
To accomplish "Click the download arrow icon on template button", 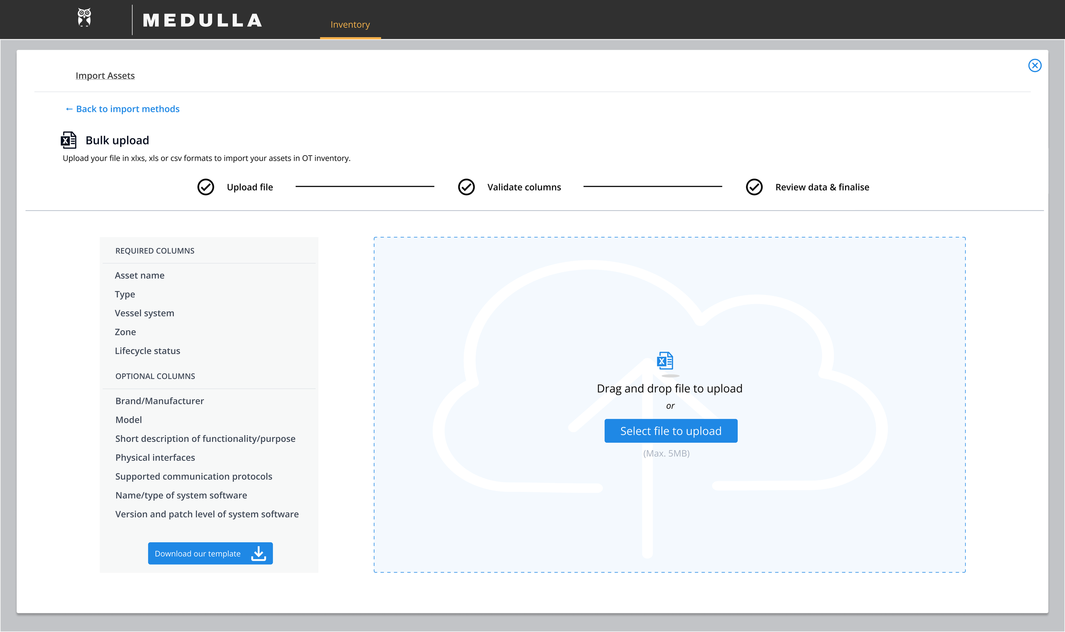I will [259, 553].
